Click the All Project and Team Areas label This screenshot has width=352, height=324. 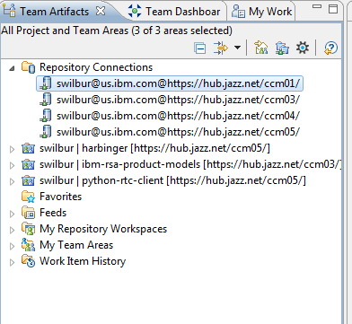tap(117, 31)
